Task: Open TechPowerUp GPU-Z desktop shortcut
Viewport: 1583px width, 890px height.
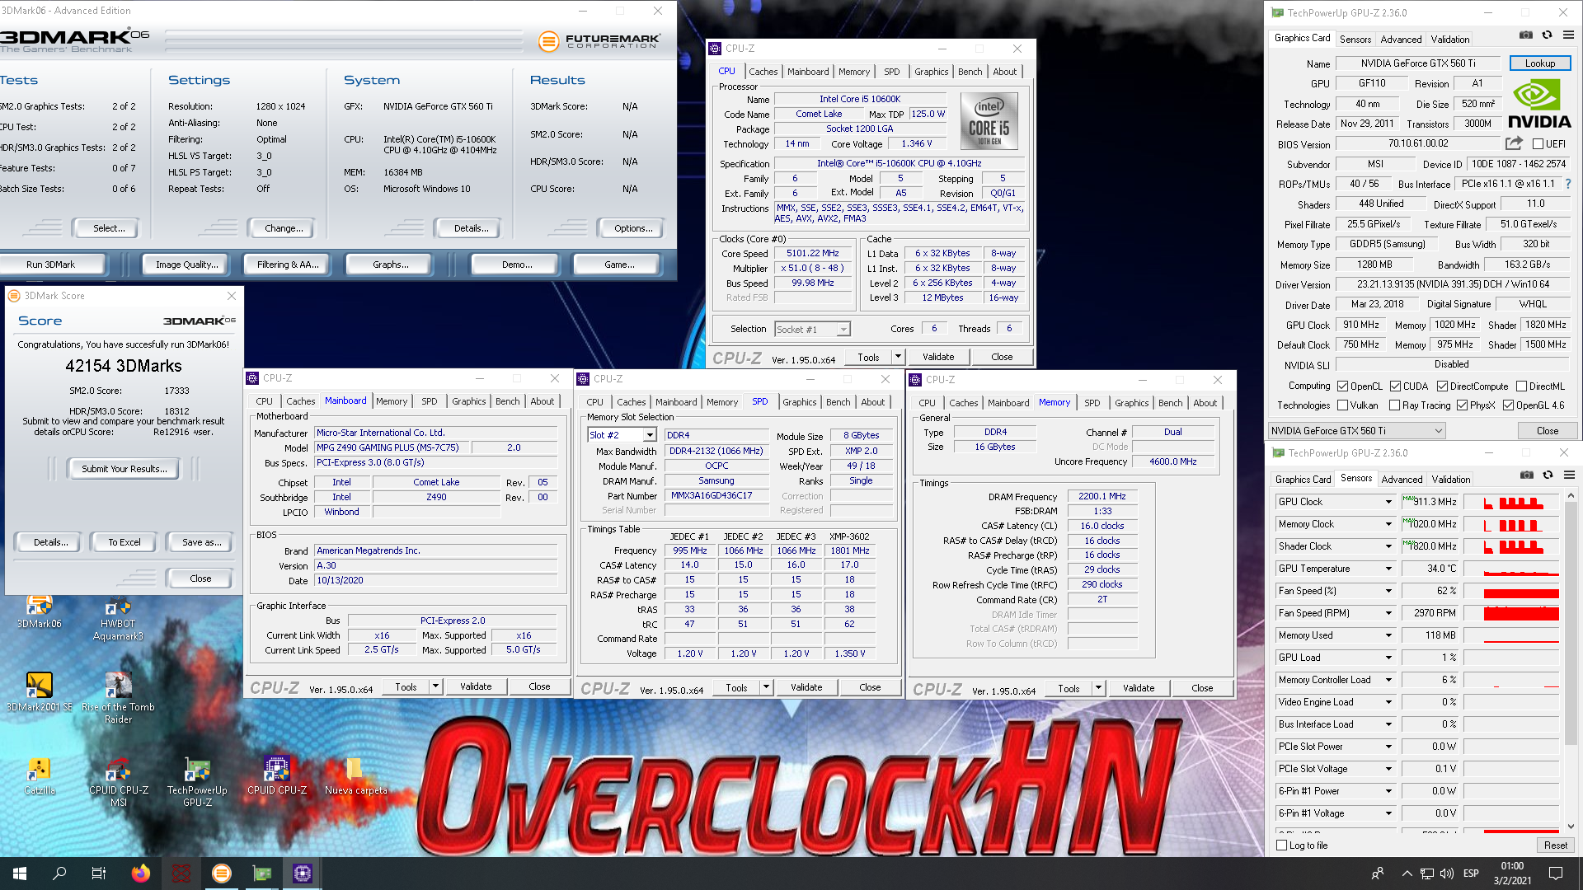Action: click(x=197, y=781)
